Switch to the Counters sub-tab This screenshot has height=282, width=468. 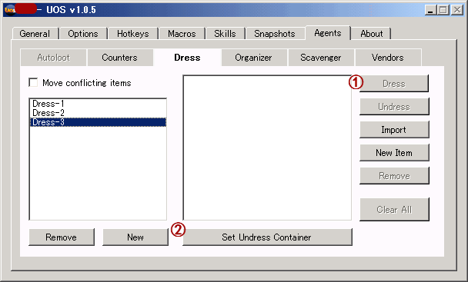click(119, 58)
